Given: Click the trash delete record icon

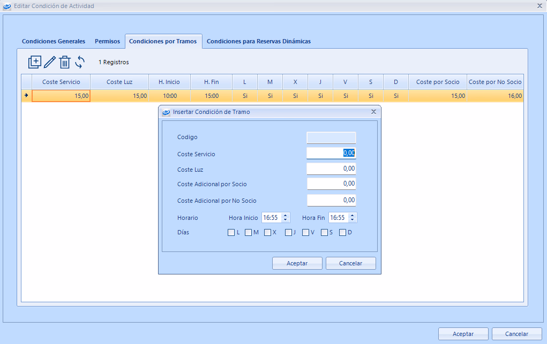Looking at the screenshot, I should click(x=65, y=62).
